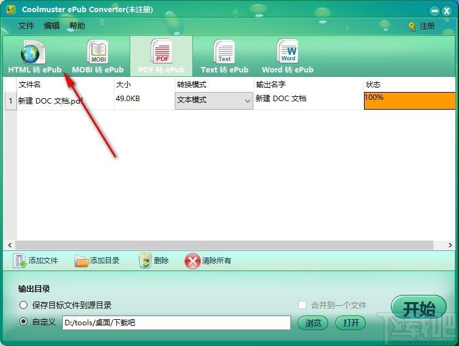Minimize the Coolmuster window
The height and width of the screenshot is (346, 459).
click(435, 11)
